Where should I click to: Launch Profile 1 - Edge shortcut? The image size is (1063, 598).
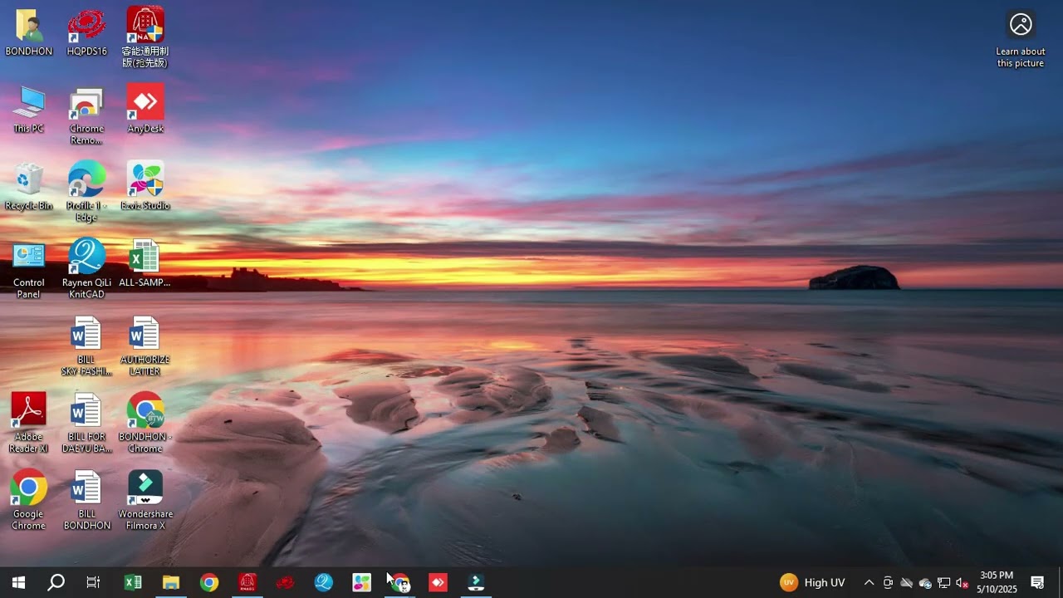click(86, 192)
